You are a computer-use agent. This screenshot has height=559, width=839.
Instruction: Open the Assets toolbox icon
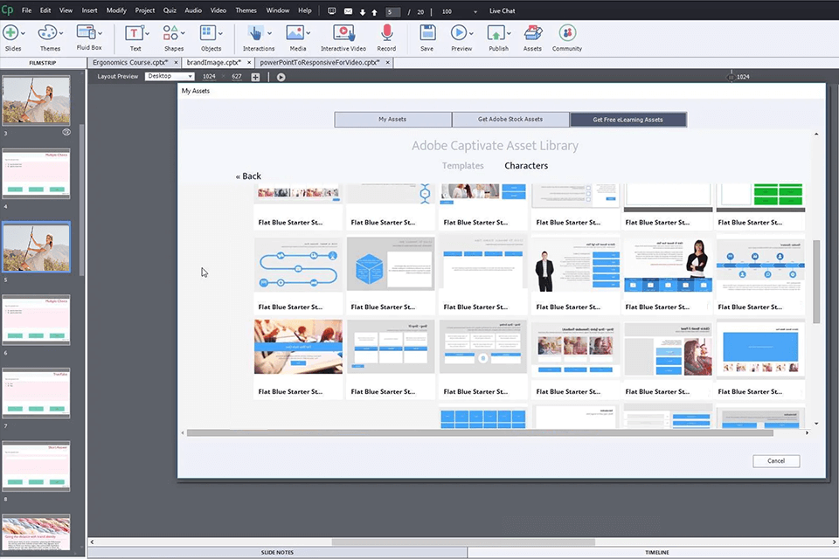(x=532, y=33)
